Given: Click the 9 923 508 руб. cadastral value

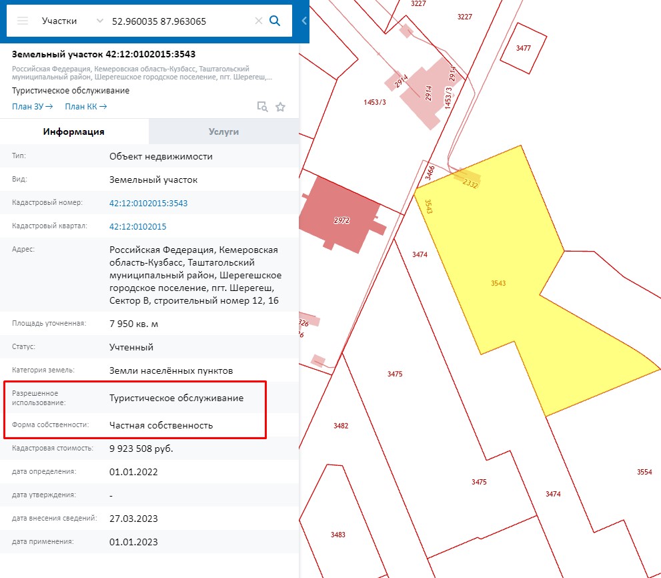Looking at the screenshot, I should click(x=141, y=449).
